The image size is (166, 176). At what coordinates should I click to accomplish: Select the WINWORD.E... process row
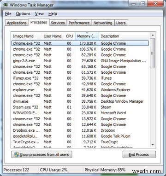point(80,113)
